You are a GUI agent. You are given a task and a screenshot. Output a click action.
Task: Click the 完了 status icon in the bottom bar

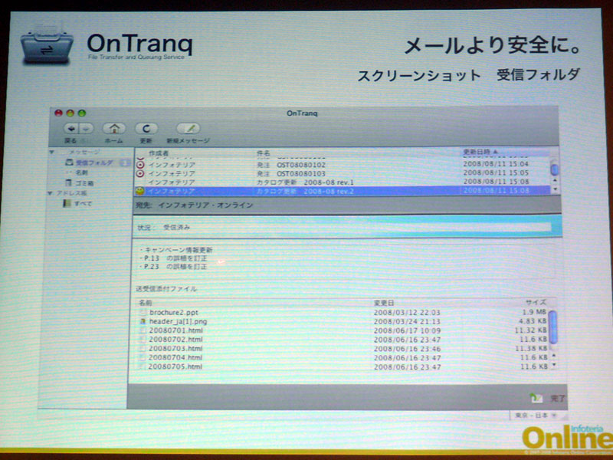[x=536, y=398]
